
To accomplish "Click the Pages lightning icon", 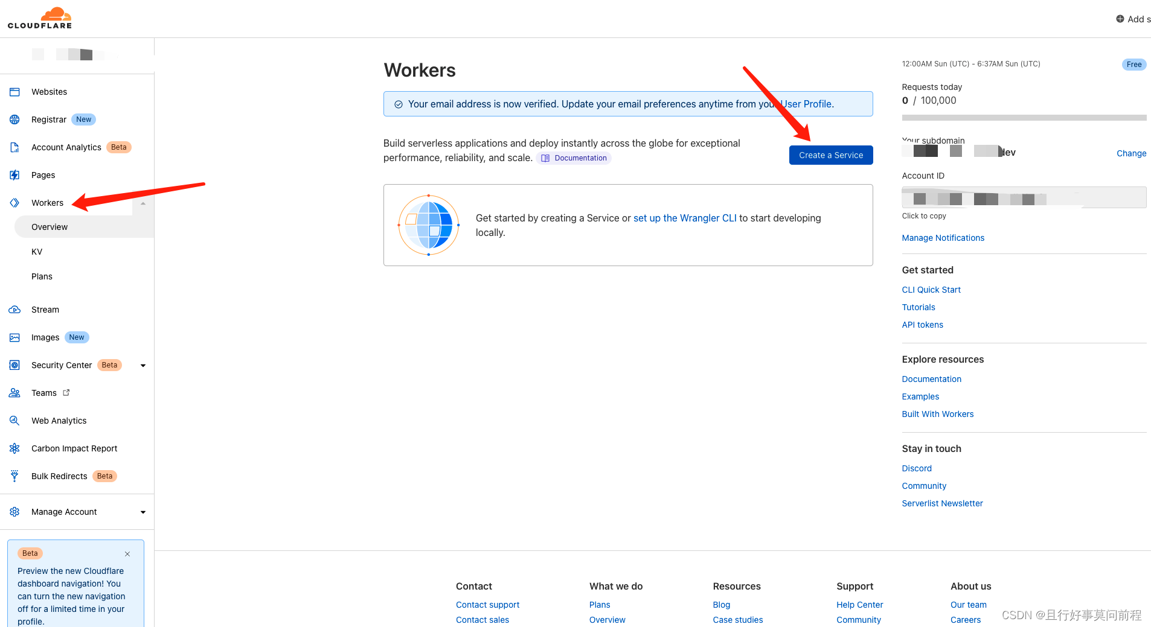I will tap(14, 175).
